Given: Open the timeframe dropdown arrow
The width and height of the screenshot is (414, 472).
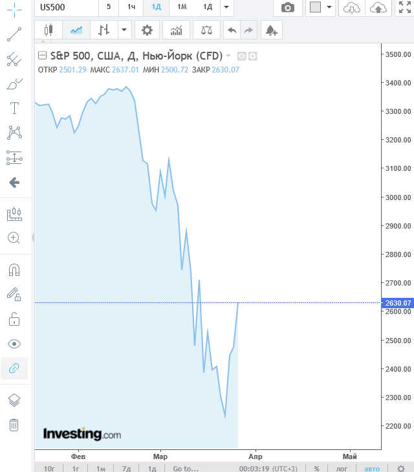Looking at the screenshot, I should (x=226, y=7).
